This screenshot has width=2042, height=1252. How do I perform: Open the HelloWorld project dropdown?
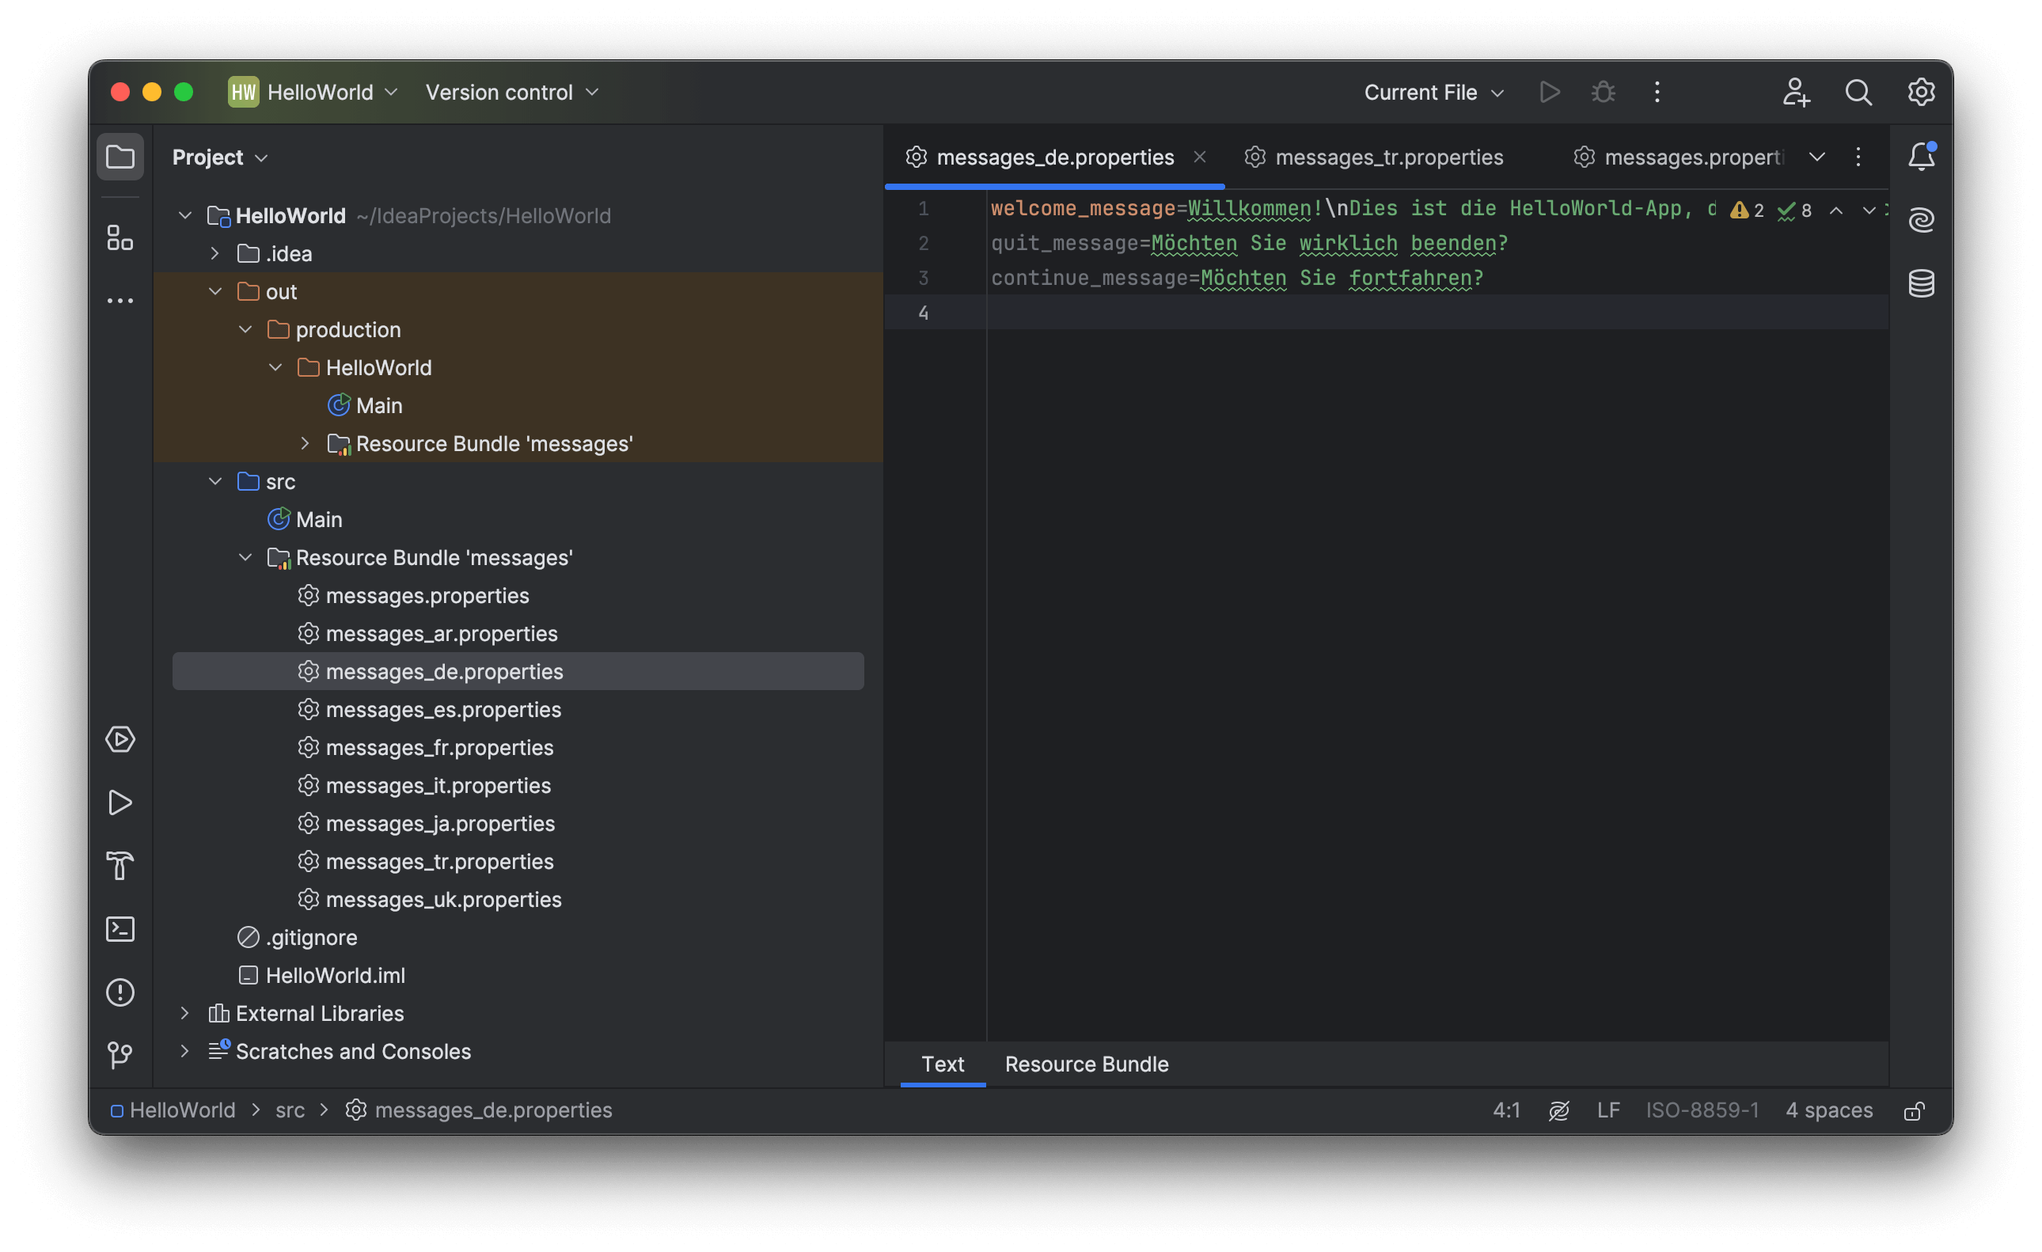point(313,92)
